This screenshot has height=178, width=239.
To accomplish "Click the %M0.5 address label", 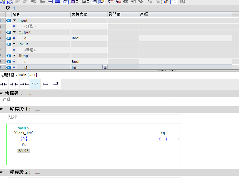I will [x=24, y=128].
